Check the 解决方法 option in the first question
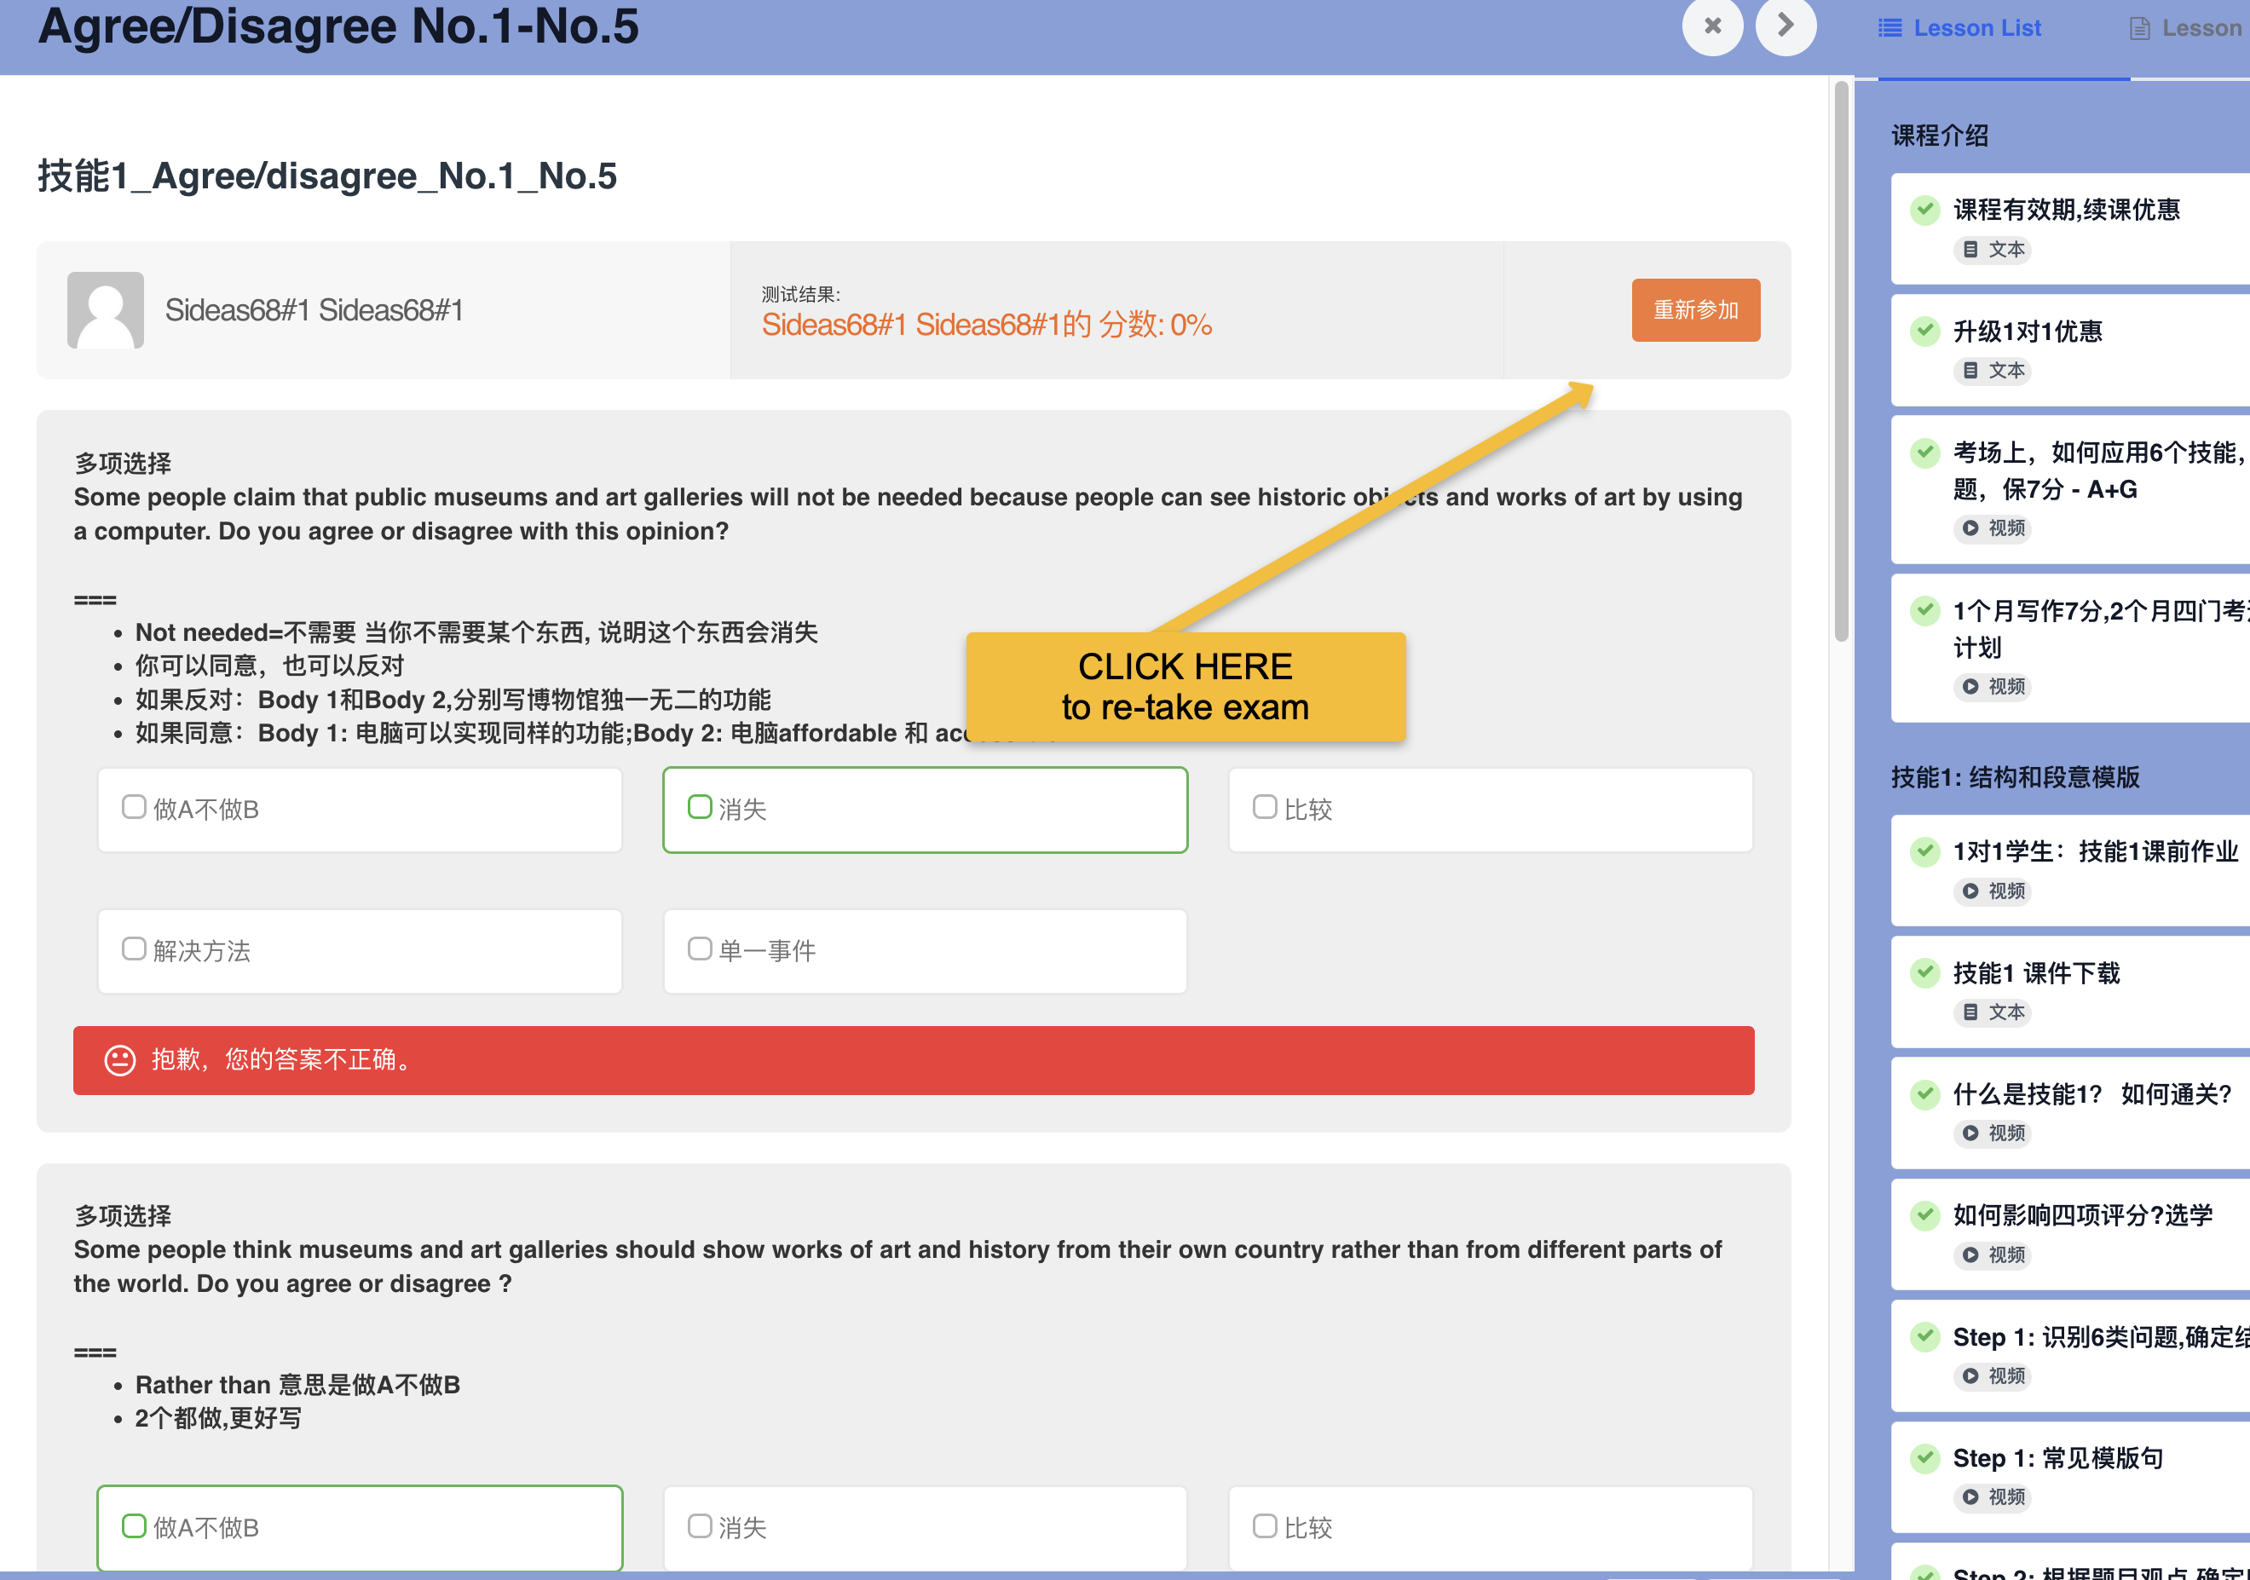The image size is (2250, 1580). [x=133, y=949]
